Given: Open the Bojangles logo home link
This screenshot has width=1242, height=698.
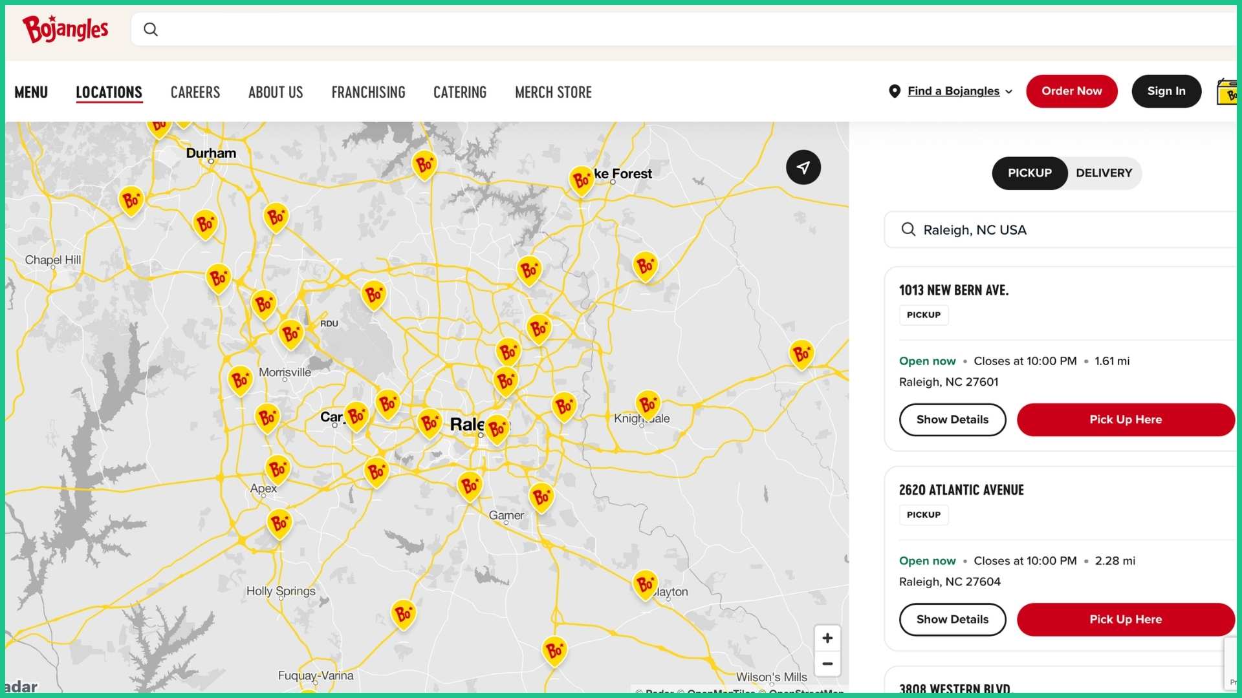Looking at the screenshot, I should (65, 29).
